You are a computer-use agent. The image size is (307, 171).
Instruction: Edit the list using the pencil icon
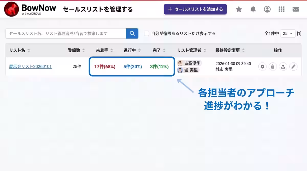[x=293, y=67]
